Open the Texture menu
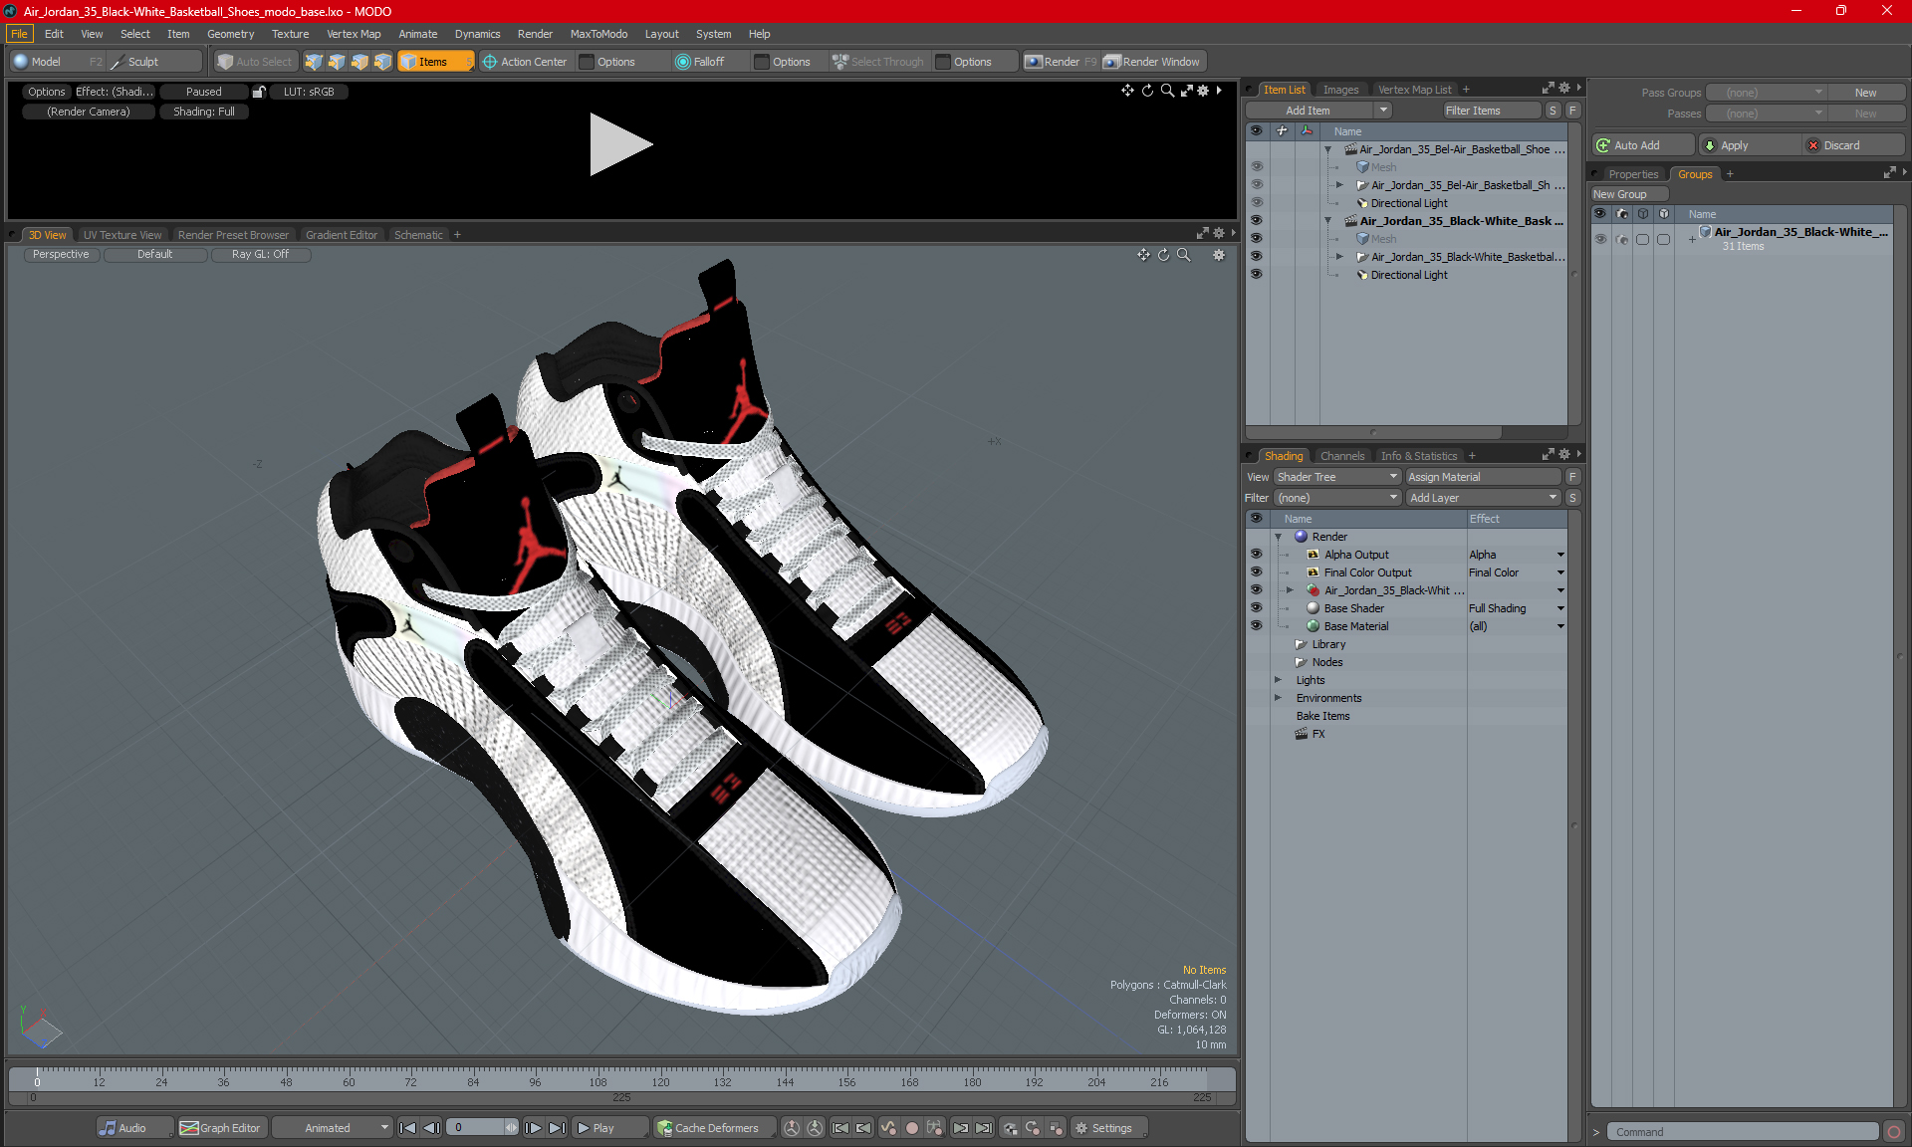The image size is (1912, 1147). click(x=290, y=34)
